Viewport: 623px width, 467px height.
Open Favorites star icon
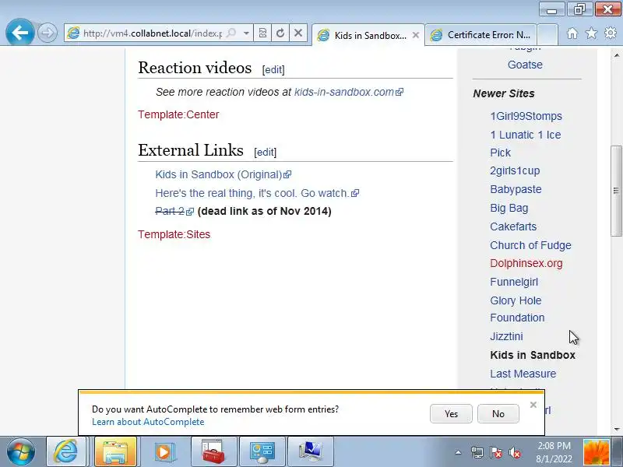(591, 33)
